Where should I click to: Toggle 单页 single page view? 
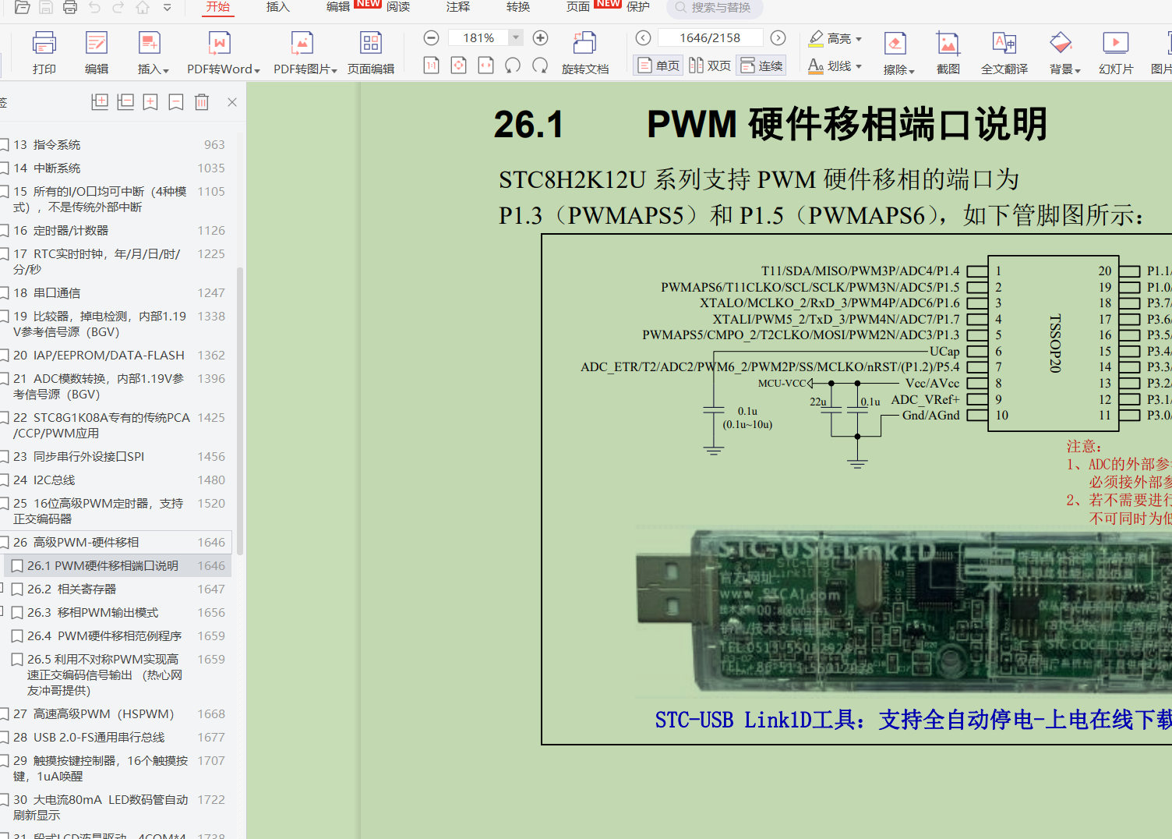tap(658, 65)
